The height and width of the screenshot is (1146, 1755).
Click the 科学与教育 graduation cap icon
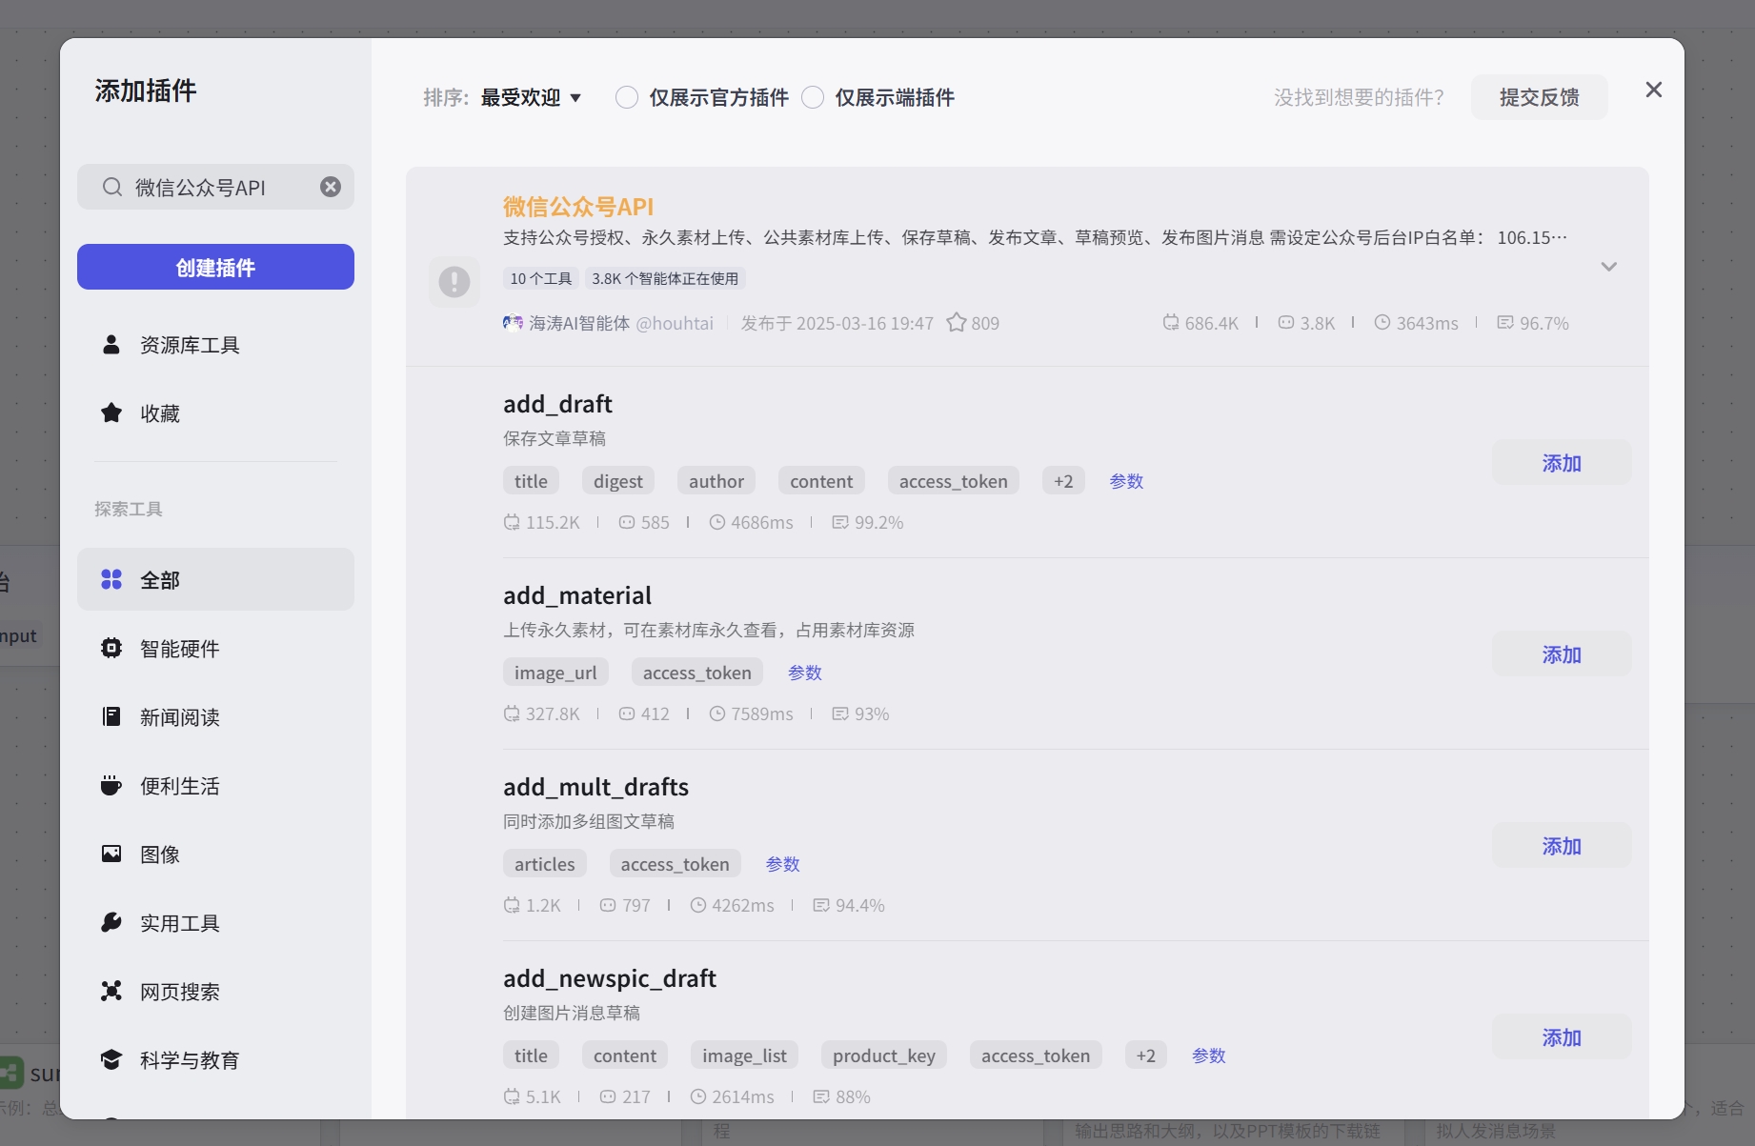[111, 1059]
